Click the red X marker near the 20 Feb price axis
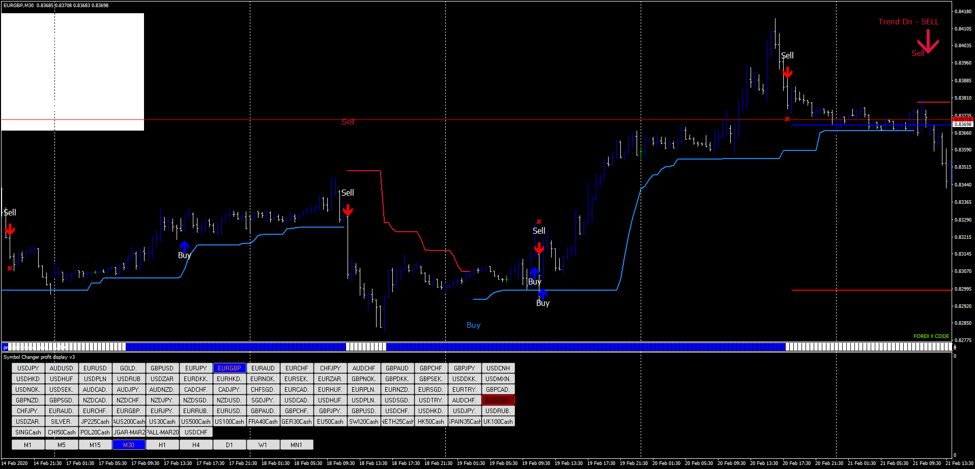This screenshot has width=975, height=469. coord(788,119)
